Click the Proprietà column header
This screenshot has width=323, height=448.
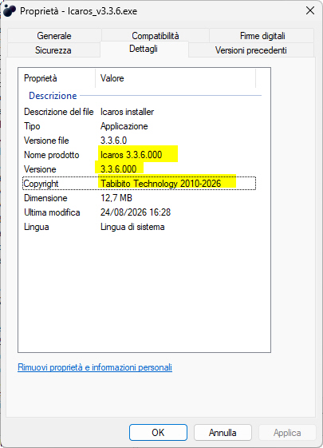(57, 78)
